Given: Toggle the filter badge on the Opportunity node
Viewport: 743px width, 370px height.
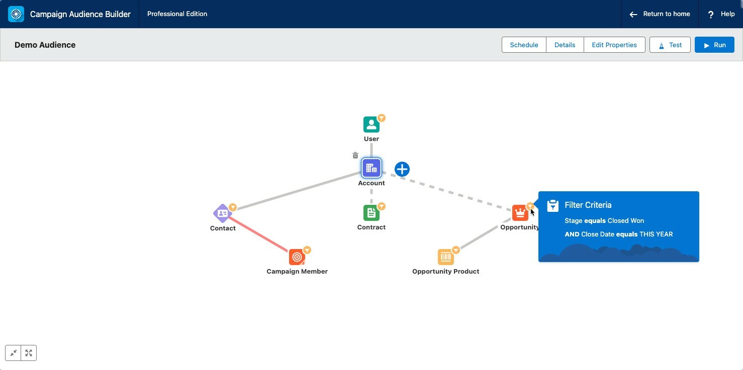Looking at the screenshot, I should coord(531,206).
